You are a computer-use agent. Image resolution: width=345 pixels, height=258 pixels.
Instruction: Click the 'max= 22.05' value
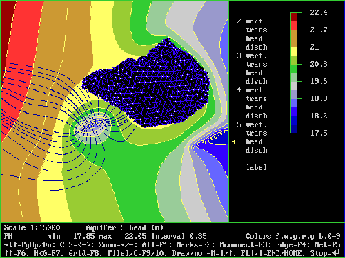tap(123, 236)
